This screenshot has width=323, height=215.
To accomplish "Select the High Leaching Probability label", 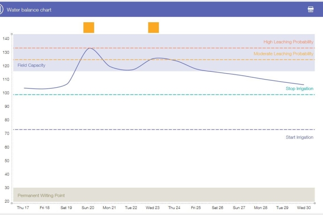I will (288, 42).
